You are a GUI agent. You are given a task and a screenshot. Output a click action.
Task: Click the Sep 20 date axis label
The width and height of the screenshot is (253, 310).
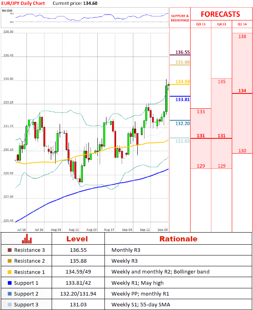click(x=161, y=230)
